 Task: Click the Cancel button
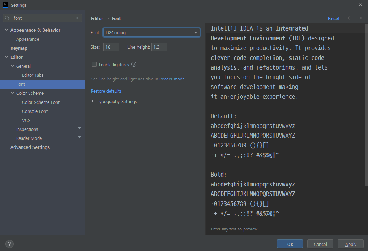[x=320, y=244]
